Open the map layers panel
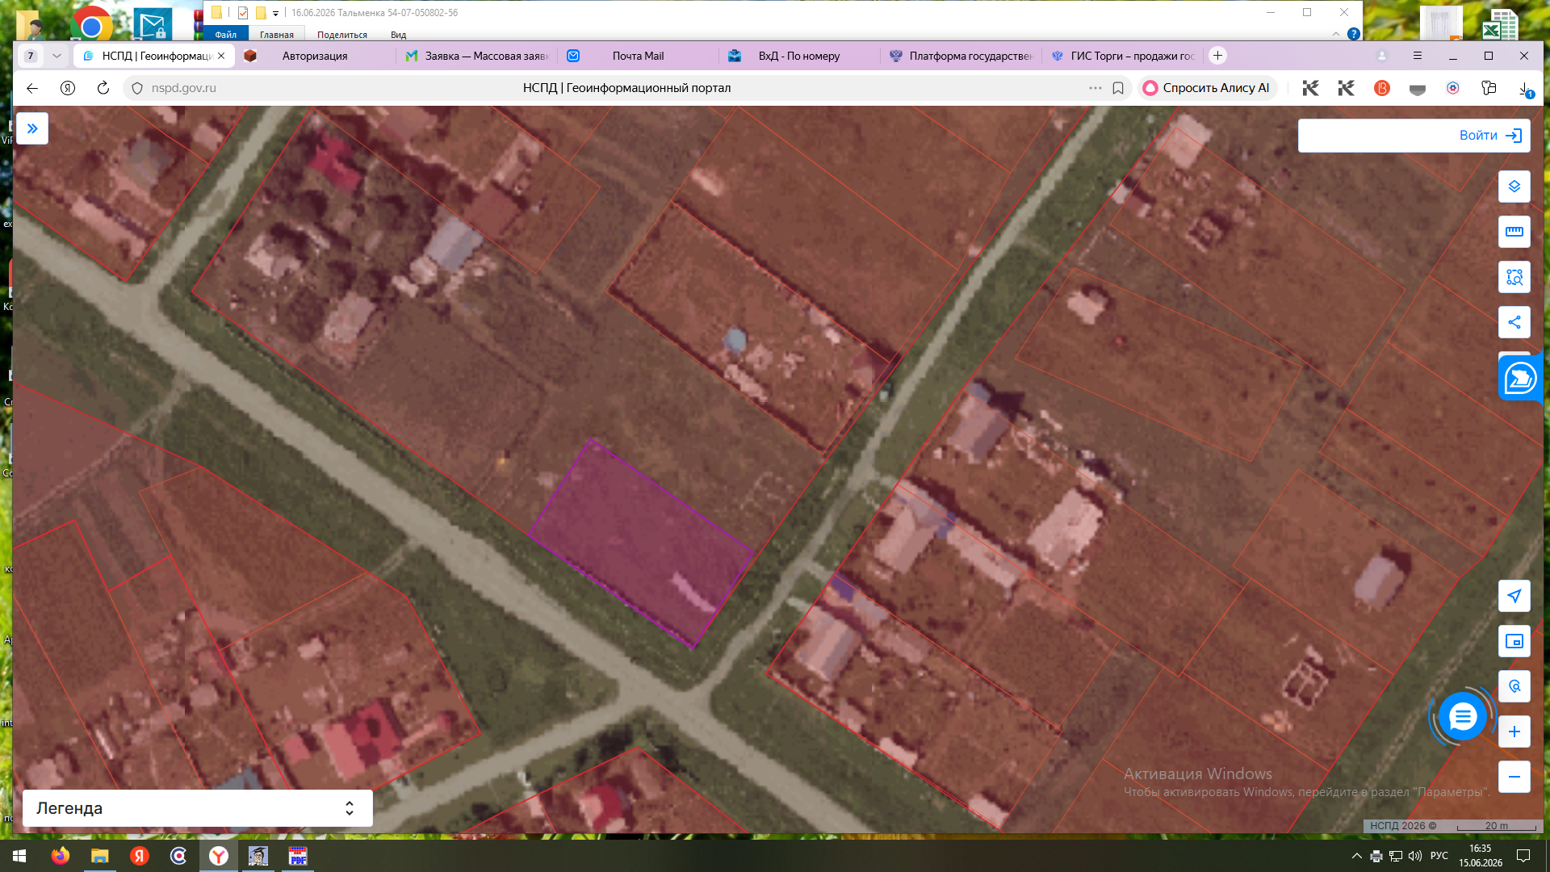The image size is (1550, 872). click(x=1514, y=187)
